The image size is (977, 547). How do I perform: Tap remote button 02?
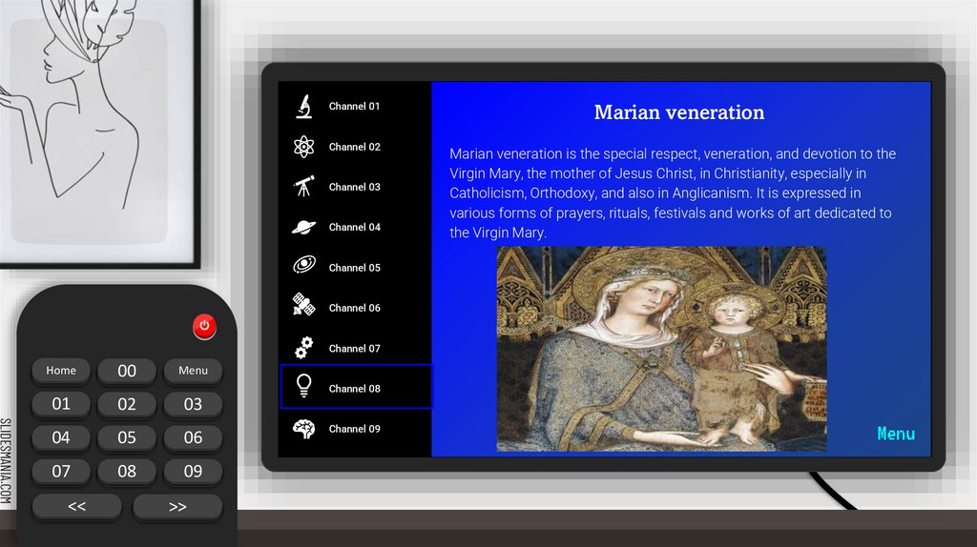tap(127, 404)
